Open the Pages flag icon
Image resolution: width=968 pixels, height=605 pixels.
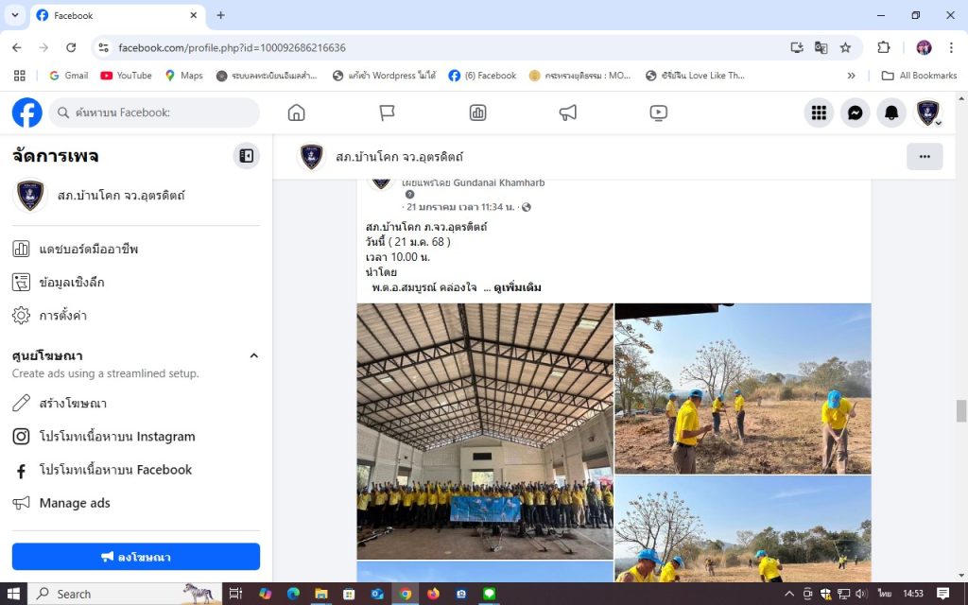[387, 112]
